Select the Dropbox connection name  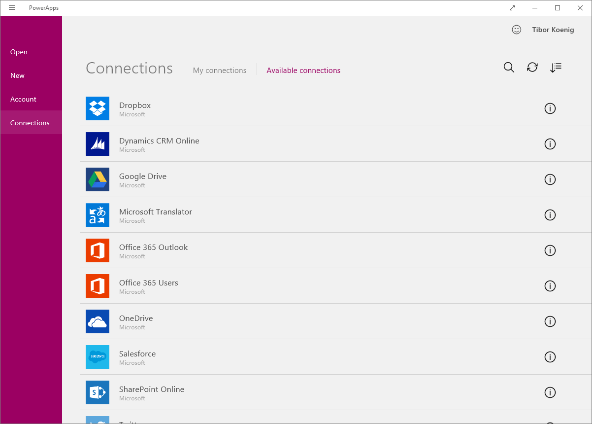[135, 105]
